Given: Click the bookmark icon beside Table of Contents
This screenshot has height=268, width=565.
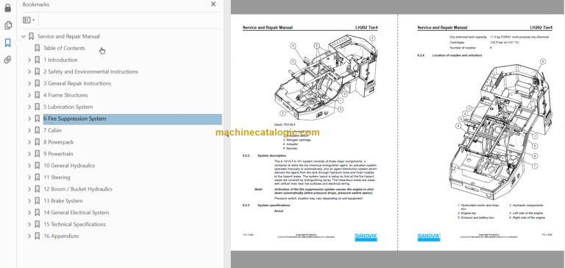Looking at the screenshot, I should [37, 48].
